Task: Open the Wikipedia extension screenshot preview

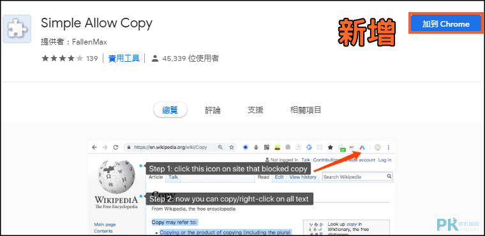Action: tap(241, 188)
